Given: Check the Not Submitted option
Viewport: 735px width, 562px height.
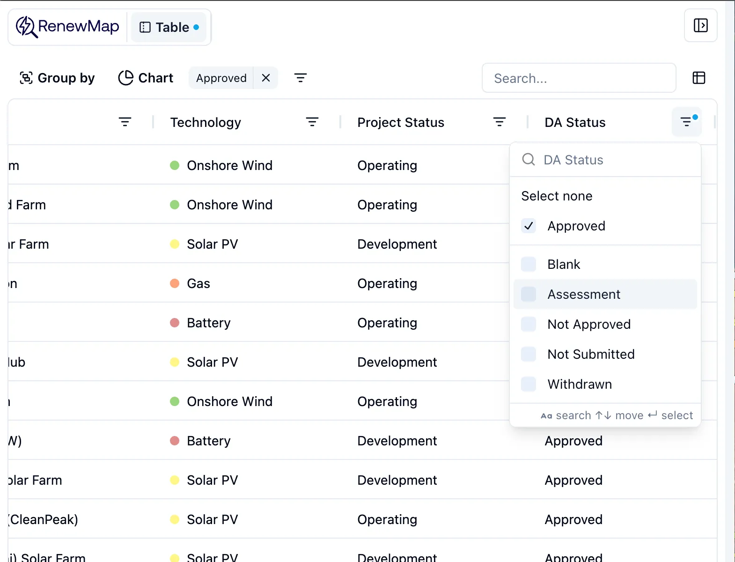Looking at the screenshot, I should pyautogui.click(x=529, y=354).
